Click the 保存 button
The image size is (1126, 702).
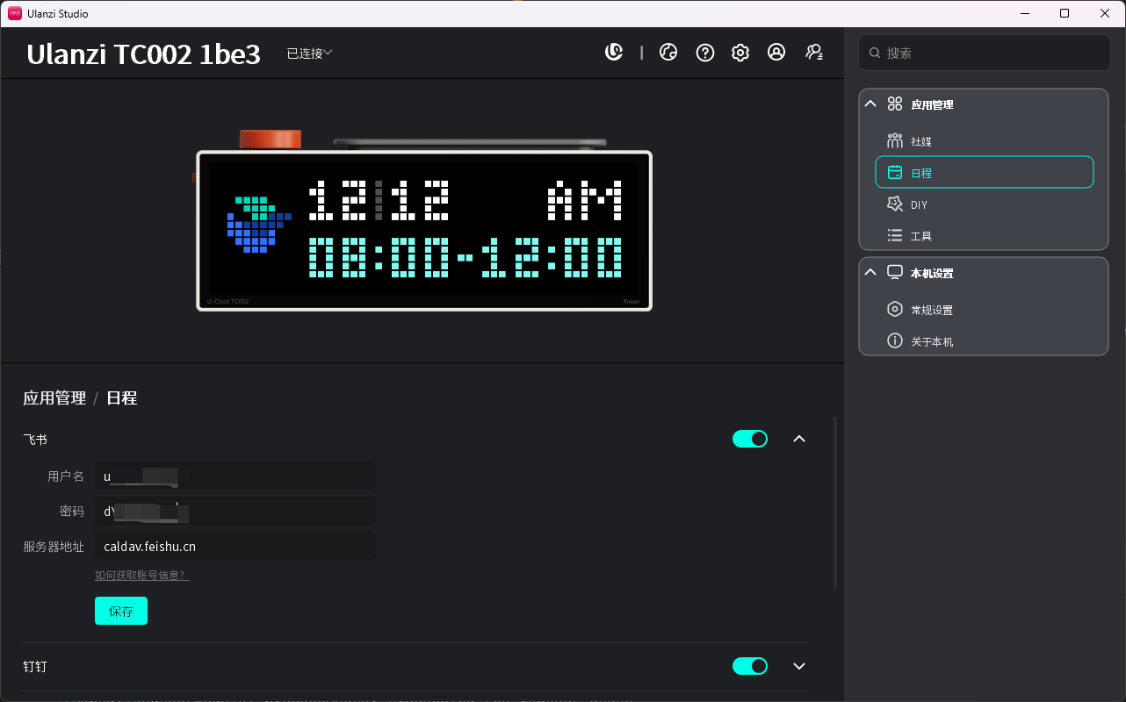coord(121,611)
